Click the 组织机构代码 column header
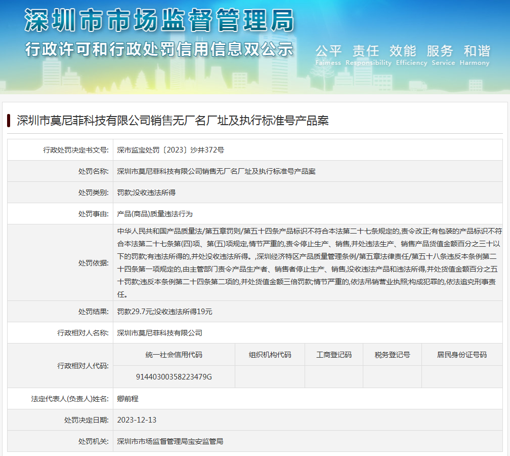The width and height of the screenshot is (510, 456). click(270, 355)
